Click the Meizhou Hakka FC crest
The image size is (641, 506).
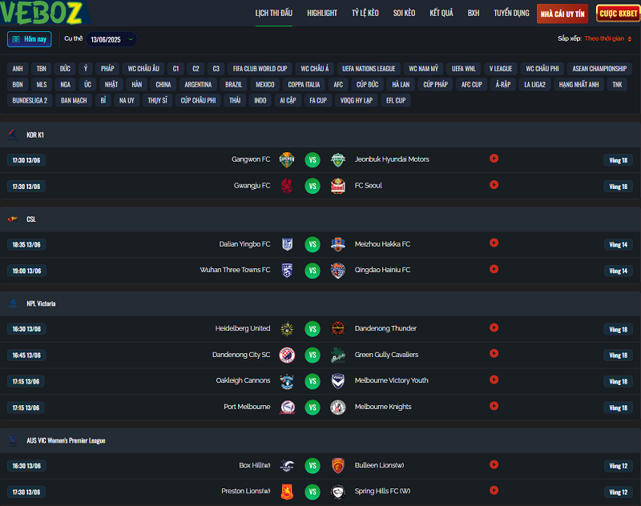[x=338, y=244]
